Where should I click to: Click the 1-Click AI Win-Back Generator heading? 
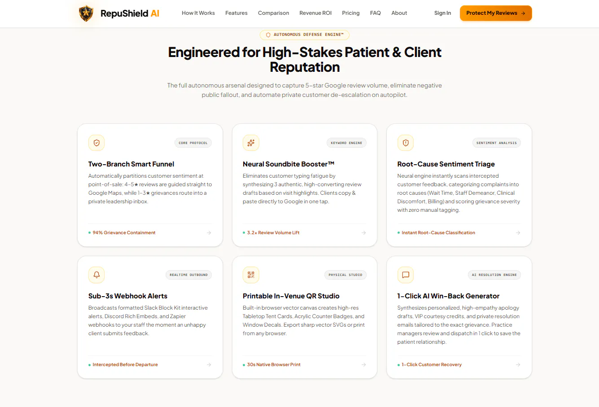(448, 296)
